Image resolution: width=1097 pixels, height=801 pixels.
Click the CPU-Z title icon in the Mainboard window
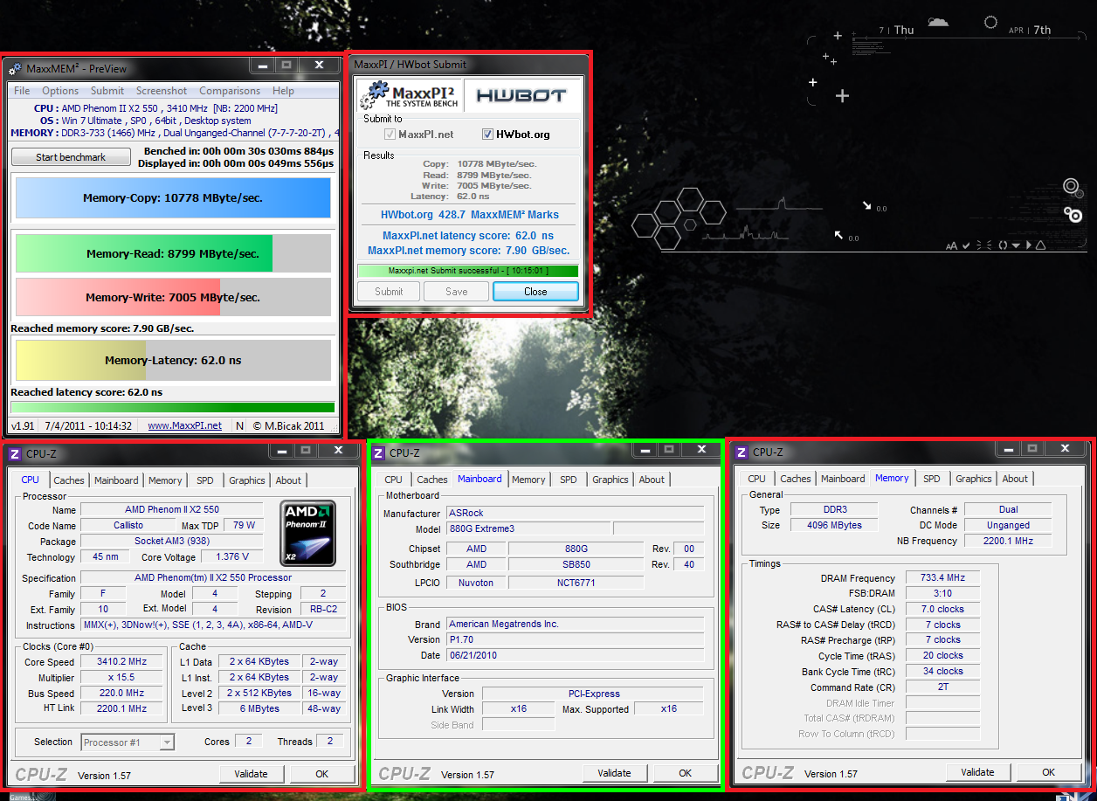(x=378, y=452)
